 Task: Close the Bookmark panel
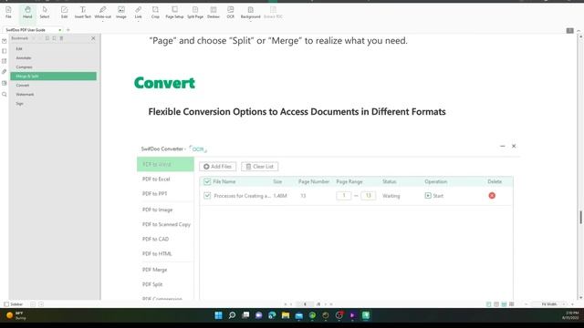[93, 38]
